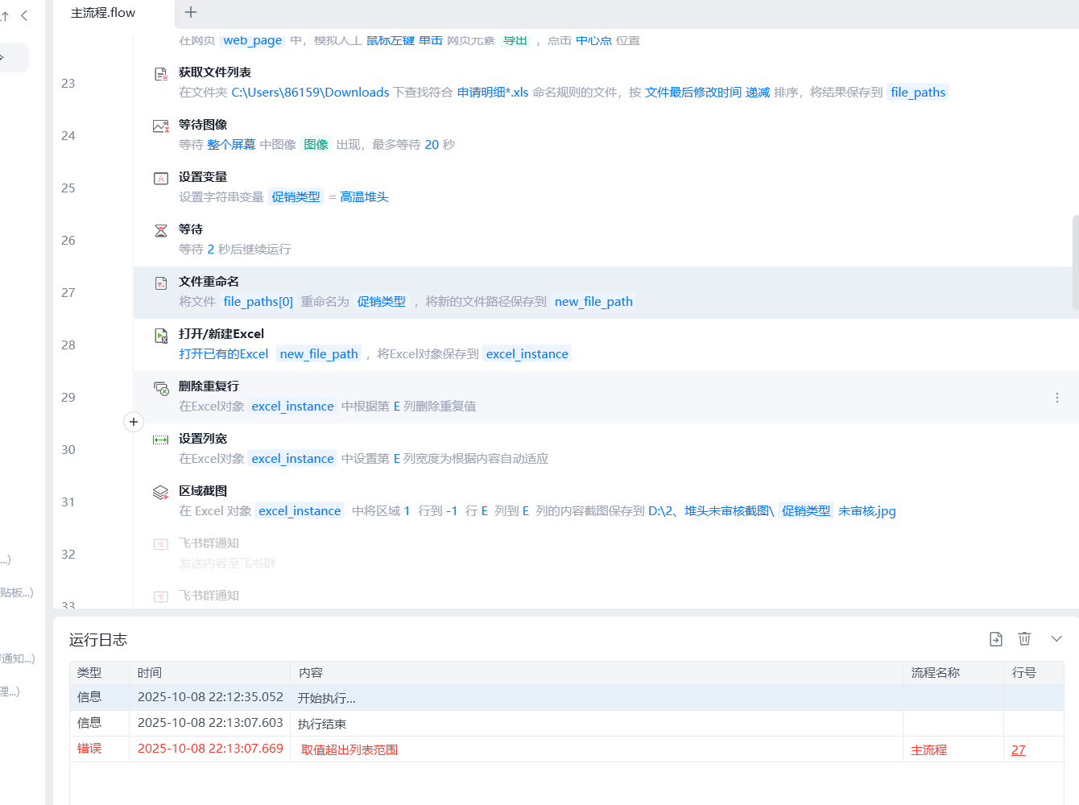Add a new flow tab
The width and height of the screenshot is (1079, 805).
tap(191, 12)
